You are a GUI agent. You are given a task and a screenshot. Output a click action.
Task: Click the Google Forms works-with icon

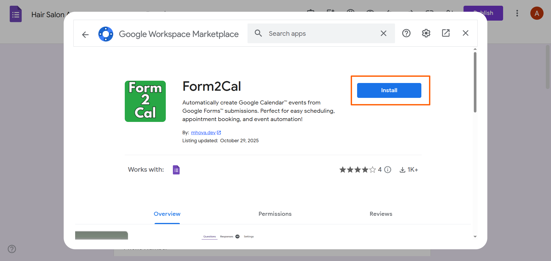tap(176, 169)
